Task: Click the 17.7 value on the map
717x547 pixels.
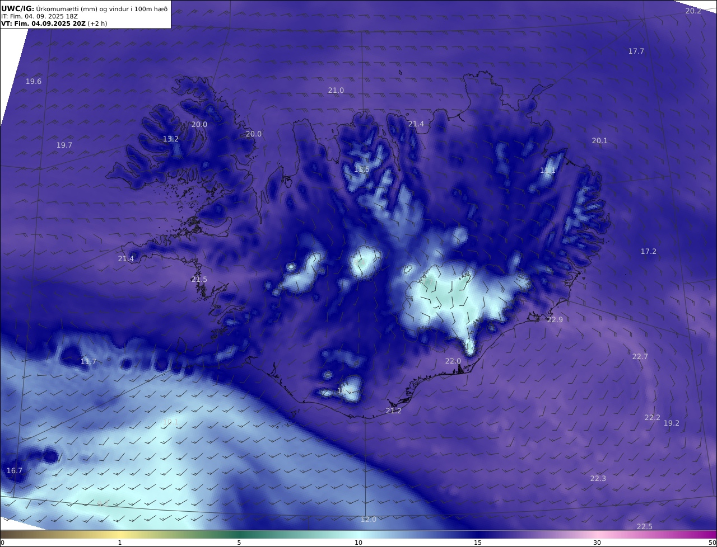Action: pos(636,51)
